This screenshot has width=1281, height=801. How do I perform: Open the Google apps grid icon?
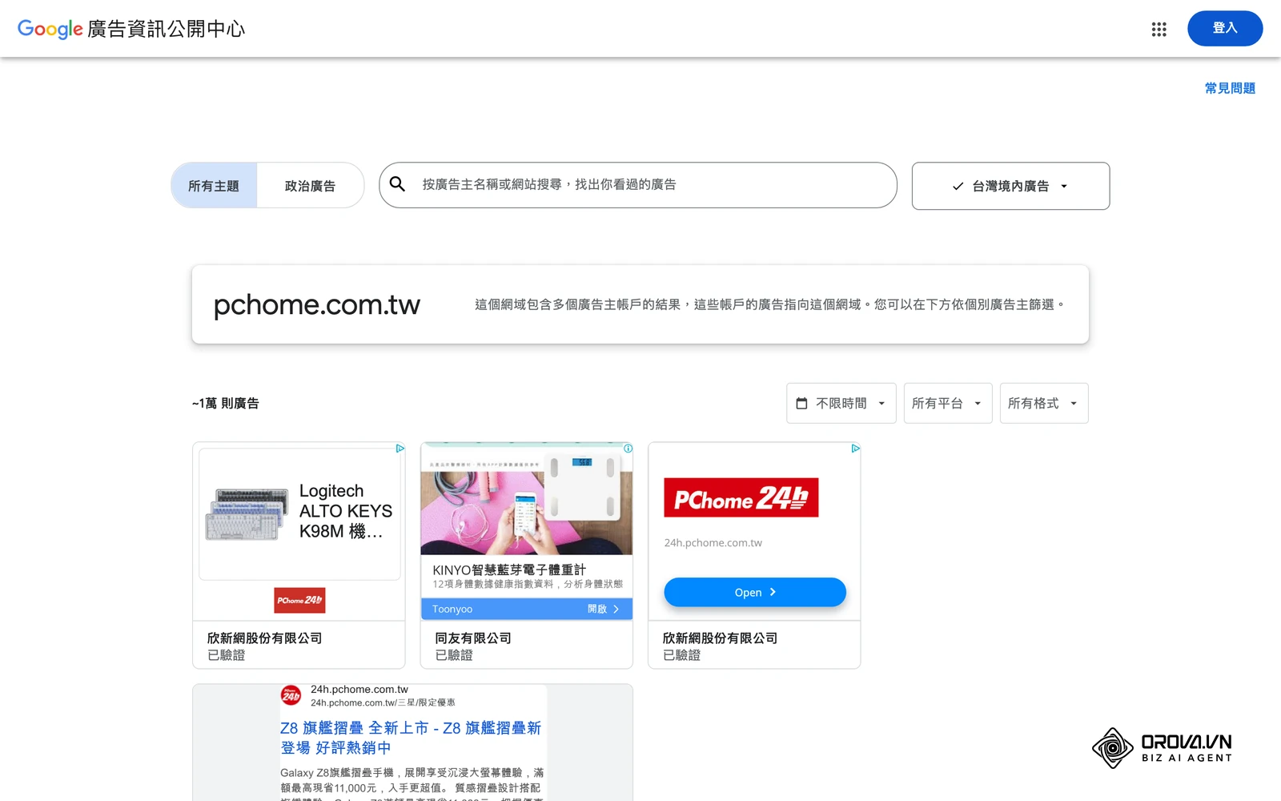click(1159, 29)
